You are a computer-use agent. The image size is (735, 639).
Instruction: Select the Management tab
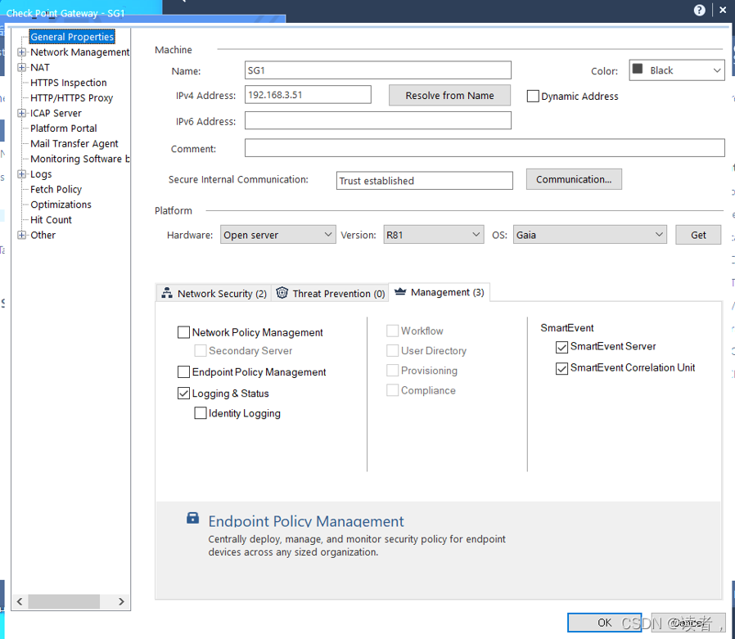[440, 292]
